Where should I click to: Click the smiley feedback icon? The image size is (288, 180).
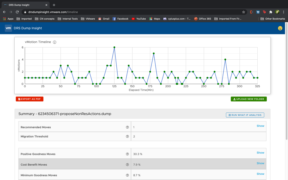pos(280,28)
